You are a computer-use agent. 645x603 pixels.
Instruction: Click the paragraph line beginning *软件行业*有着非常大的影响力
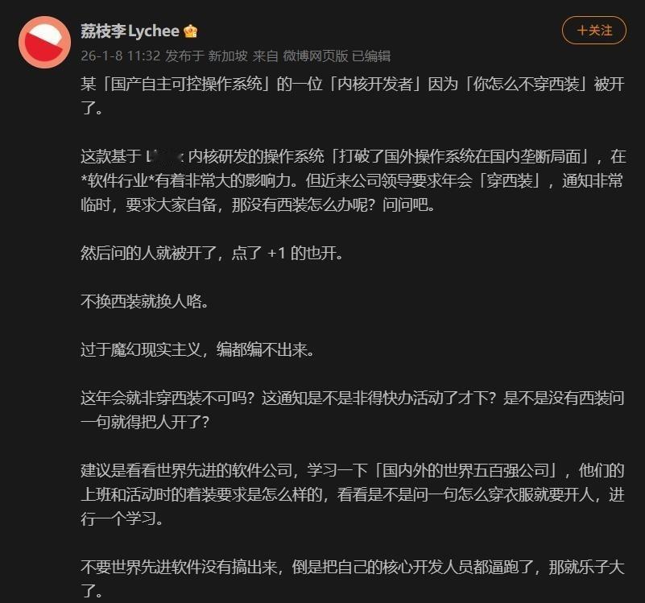click(352, 181)
